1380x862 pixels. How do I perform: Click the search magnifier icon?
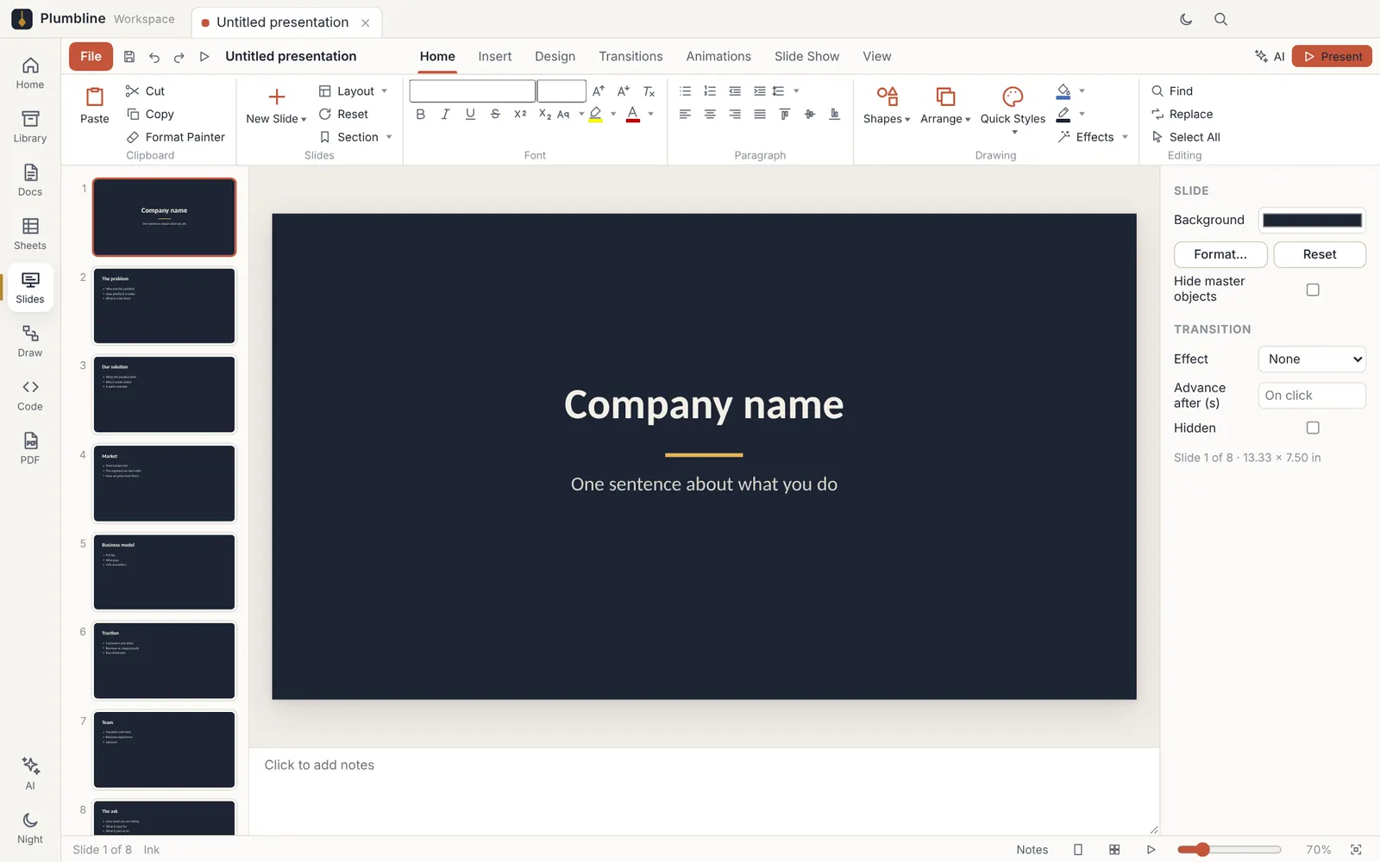click(1220, 19)
